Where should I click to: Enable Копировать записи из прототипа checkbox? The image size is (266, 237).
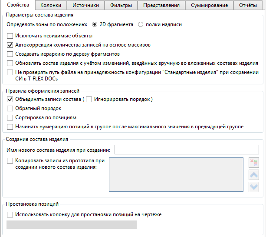tap(10, 160)
